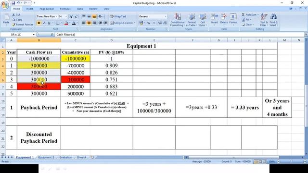The height and width of the screenshot is (173, 308).
Task: Open Merge & Center dropdown arrow
Action: (x=135, y=23)
